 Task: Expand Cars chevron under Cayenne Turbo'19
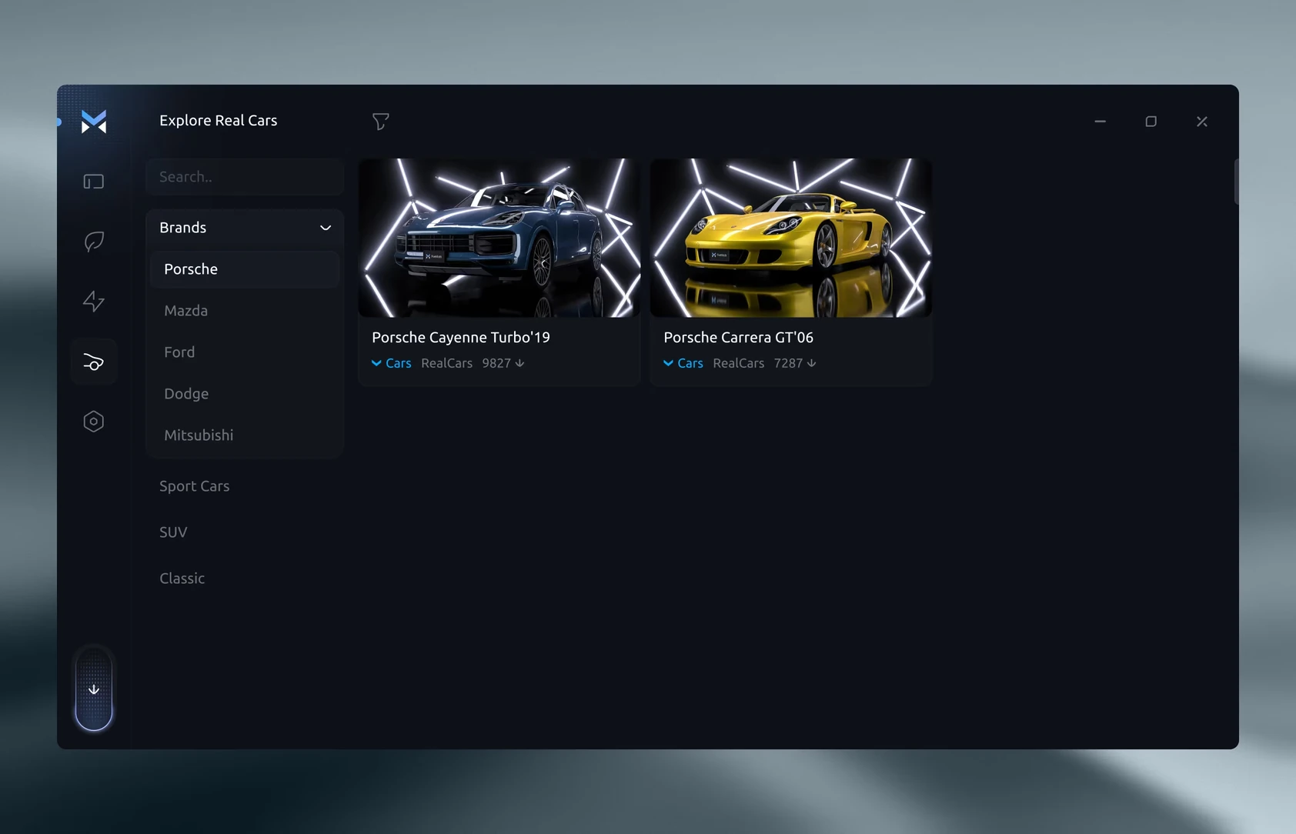coord(376,363)
